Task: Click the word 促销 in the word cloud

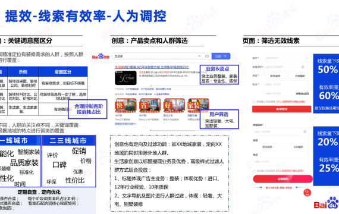Action: click(79, 151)
